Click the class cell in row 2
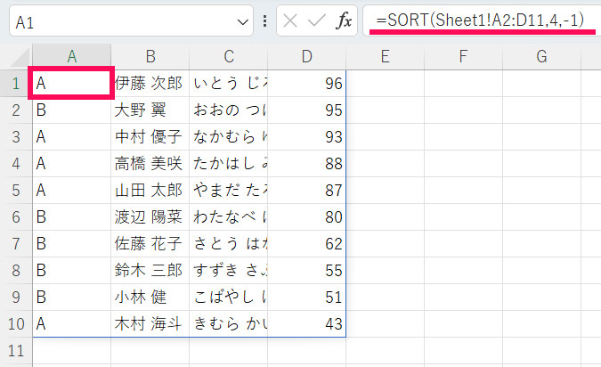601x367 pixels. (72, 110)
